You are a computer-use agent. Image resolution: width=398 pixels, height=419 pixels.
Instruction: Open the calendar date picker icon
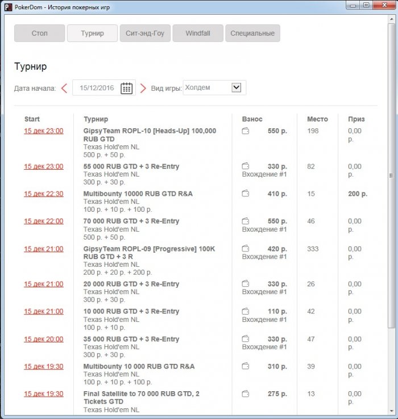point(126,88)
